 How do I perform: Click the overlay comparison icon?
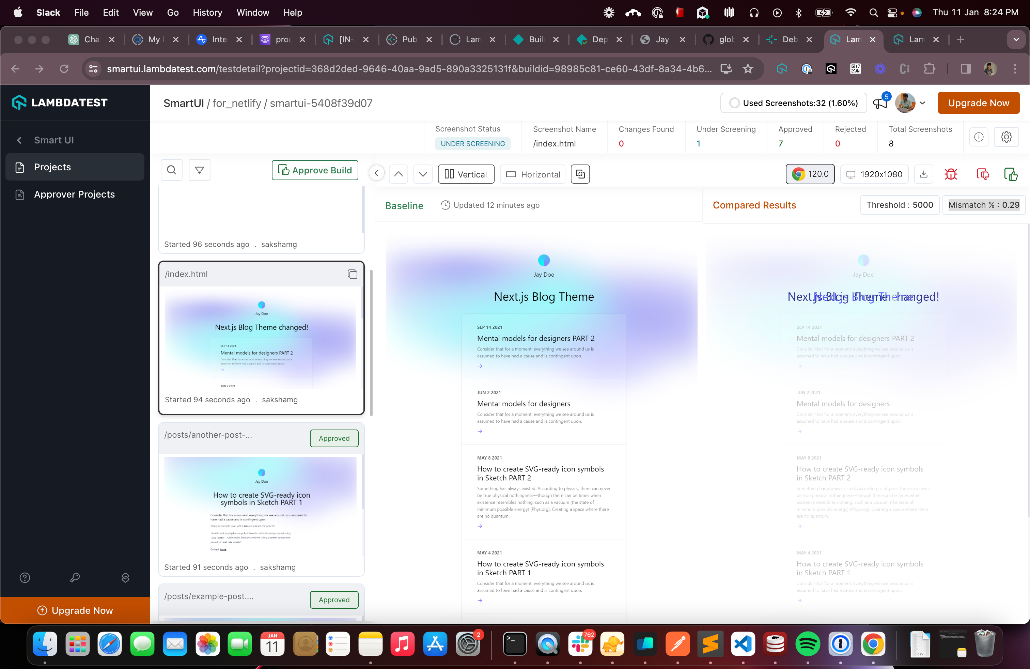(581, 173)
